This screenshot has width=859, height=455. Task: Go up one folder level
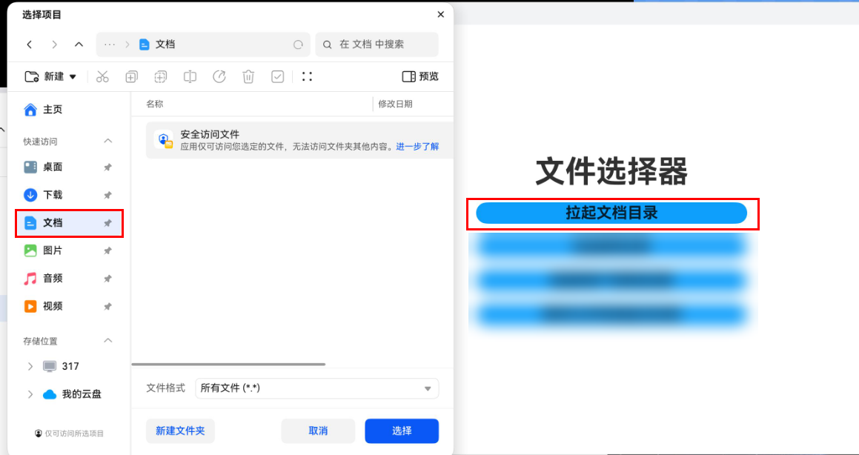click(79, 44)
